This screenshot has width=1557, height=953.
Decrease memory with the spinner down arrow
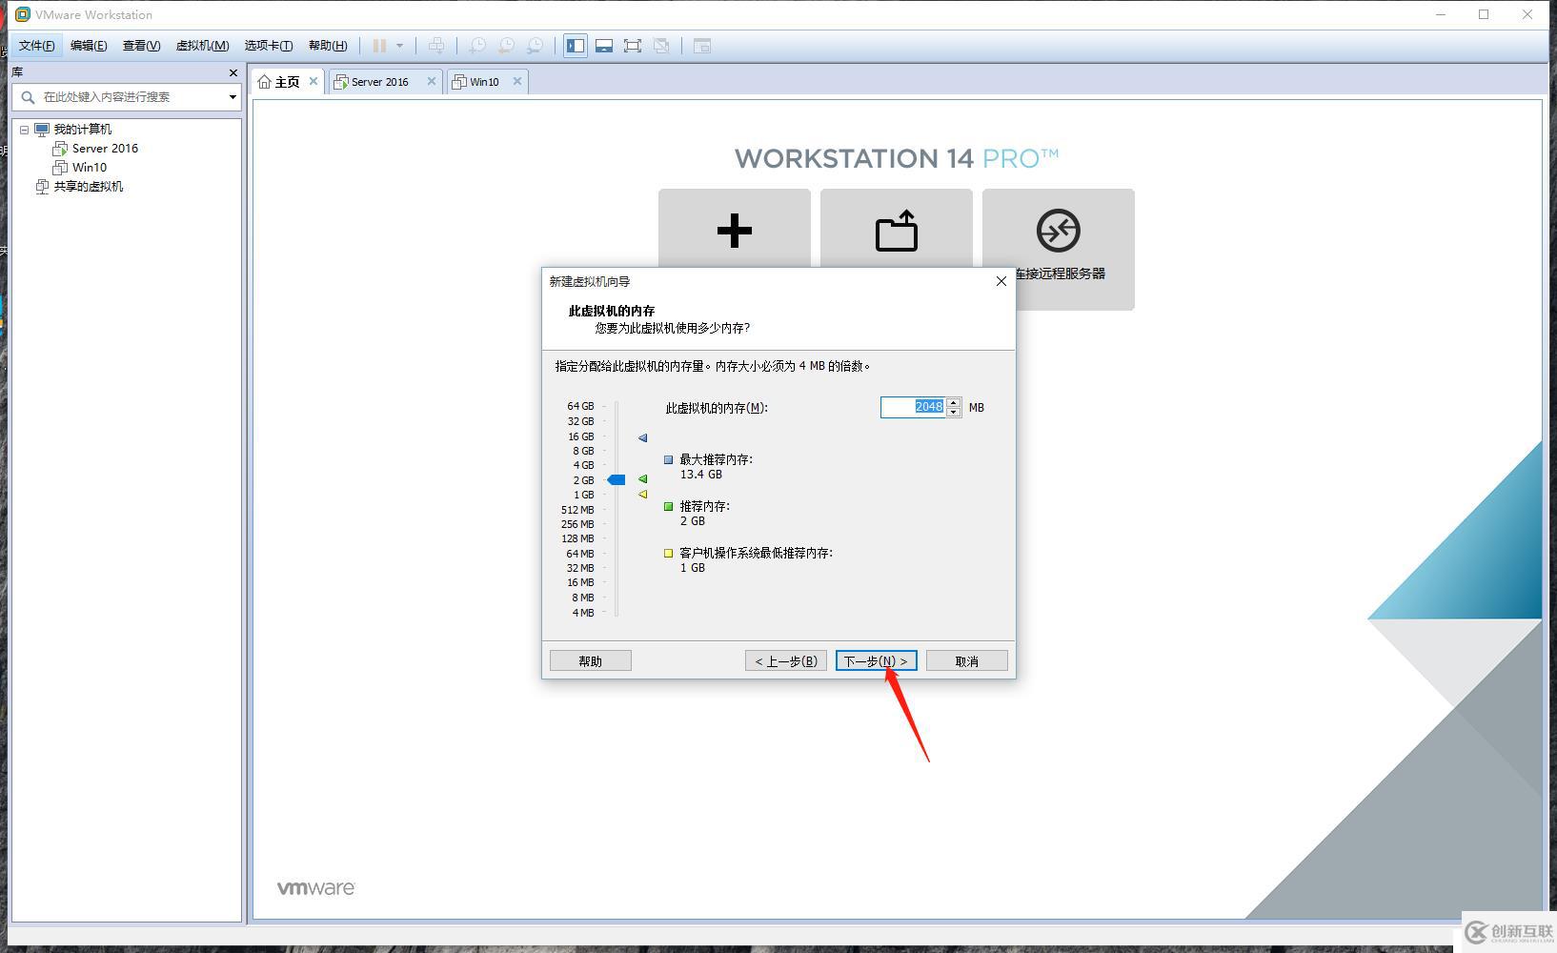(x=954, y=413)
